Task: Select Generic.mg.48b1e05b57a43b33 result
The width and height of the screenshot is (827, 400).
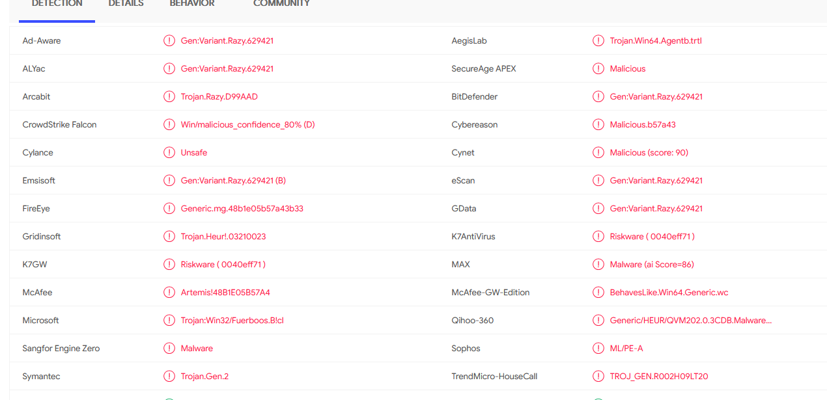Action: [x=242, y=208]
